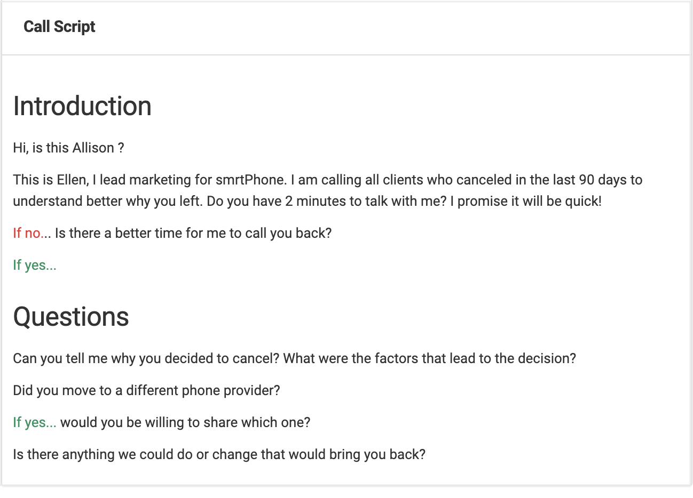Click the red "If no..." text
Viewport: 693px width, 498px height.
coord(32,233)
